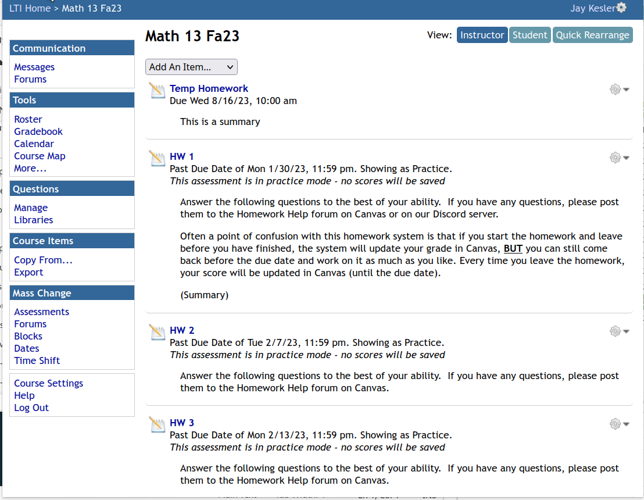The width and height of the screenshot is (644, 500).
Task: Click 'Due Wed 8/16/23, 10:00 am' text
Action: click(x=233, y=101)
